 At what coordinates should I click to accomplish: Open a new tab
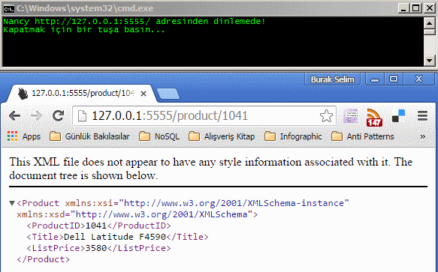(x=168, y=94)
